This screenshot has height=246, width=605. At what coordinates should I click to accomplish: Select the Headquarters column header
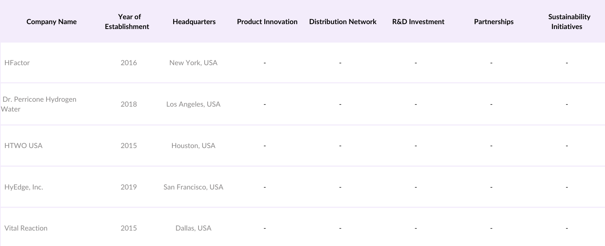pyautogui.click(x=194, y=21)
